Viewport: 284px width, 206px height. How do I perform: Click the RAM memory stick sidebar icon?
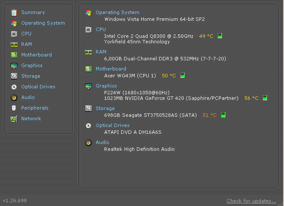14,44
